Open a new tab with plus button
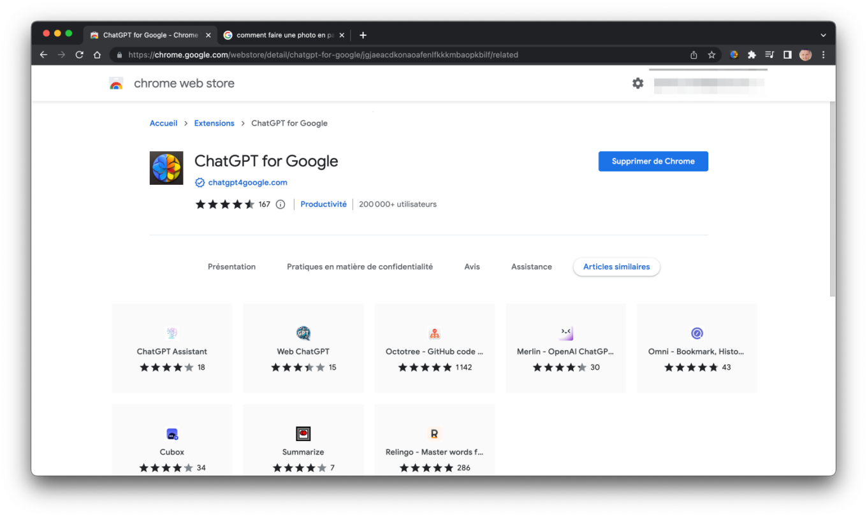The height and width of the screenshot is (517, 867). tap(363, 35)
